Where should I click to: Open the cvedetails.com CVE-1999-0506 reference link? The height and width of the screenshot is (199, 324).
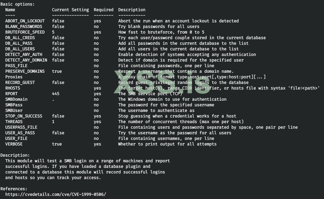click(55, 194)
